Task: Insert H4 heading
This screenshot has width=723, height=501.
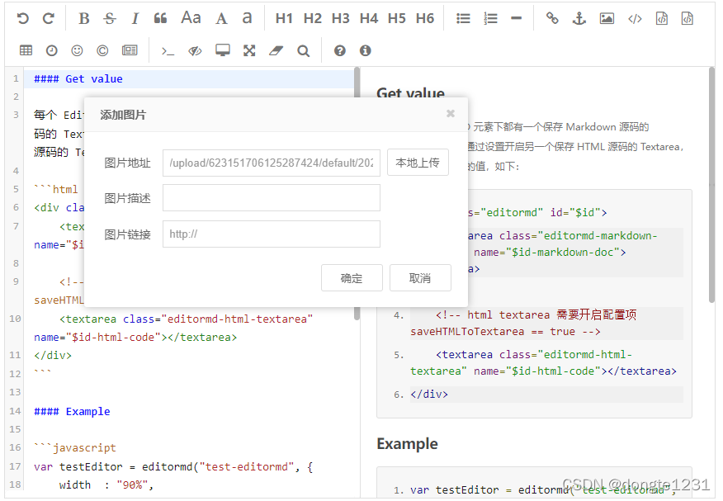Action: [368, 18]
